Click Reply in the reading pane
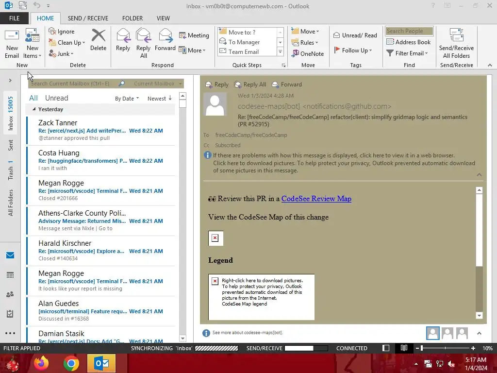497x373 pixels. pos(217,85)
